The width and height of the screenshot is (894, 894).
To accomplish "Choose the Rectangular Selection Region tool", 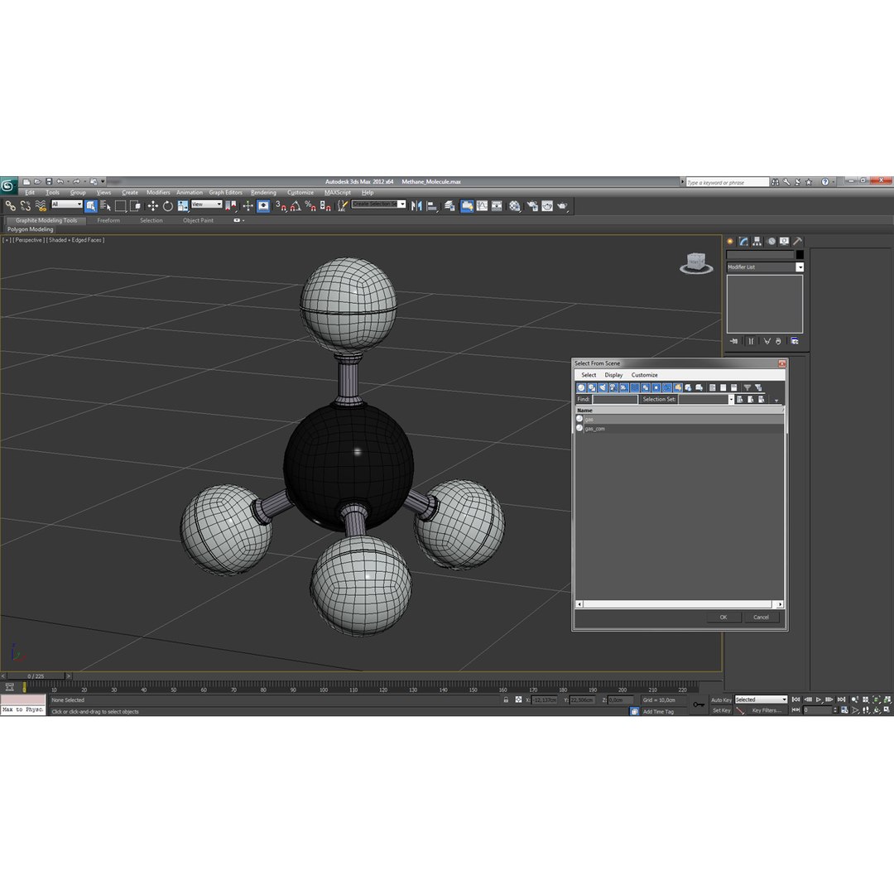I will [x=120, y=206].
